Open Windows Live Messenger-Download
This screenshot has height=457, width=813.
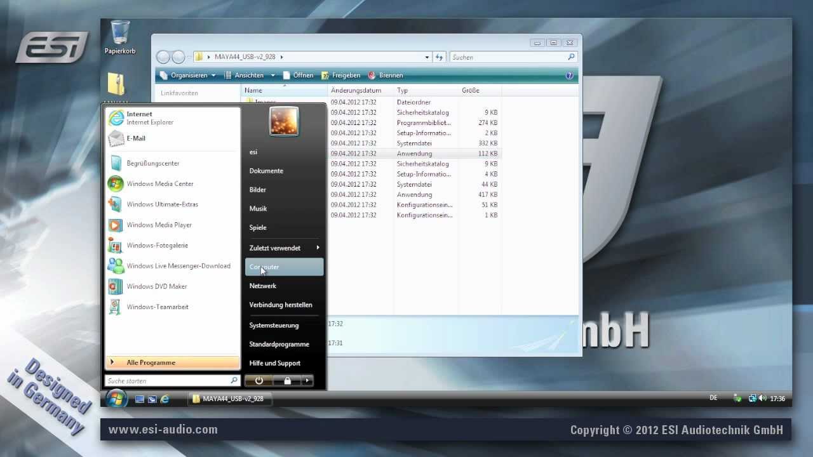tap(173, 266)
